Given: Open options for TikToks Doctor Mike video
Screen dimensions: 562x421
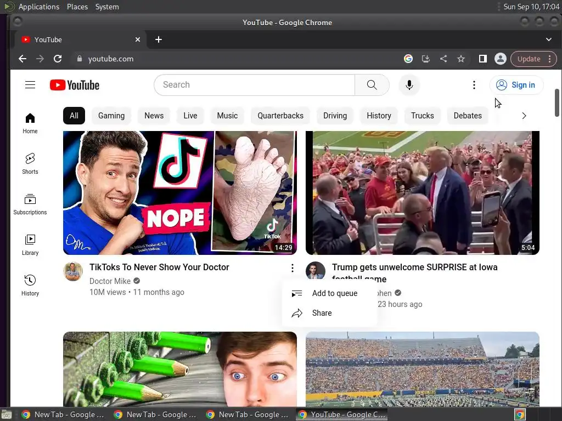Looking at the screenshot, I should 293,268.
